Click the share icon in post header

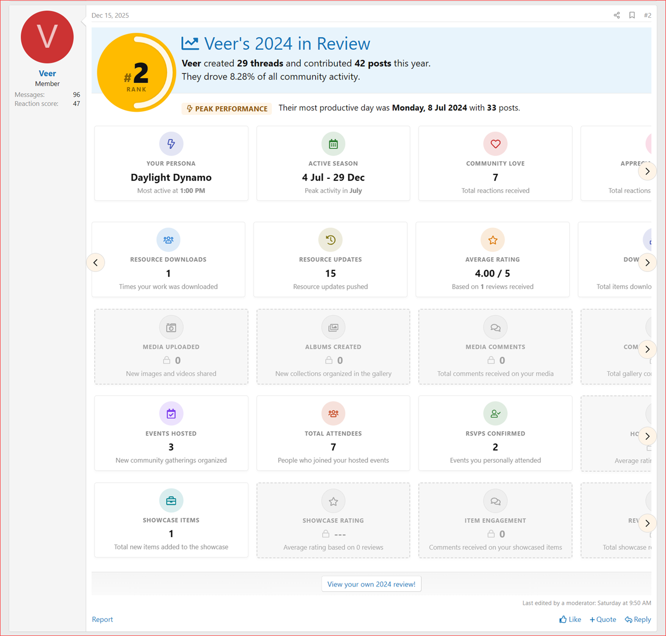pos(617,15)
